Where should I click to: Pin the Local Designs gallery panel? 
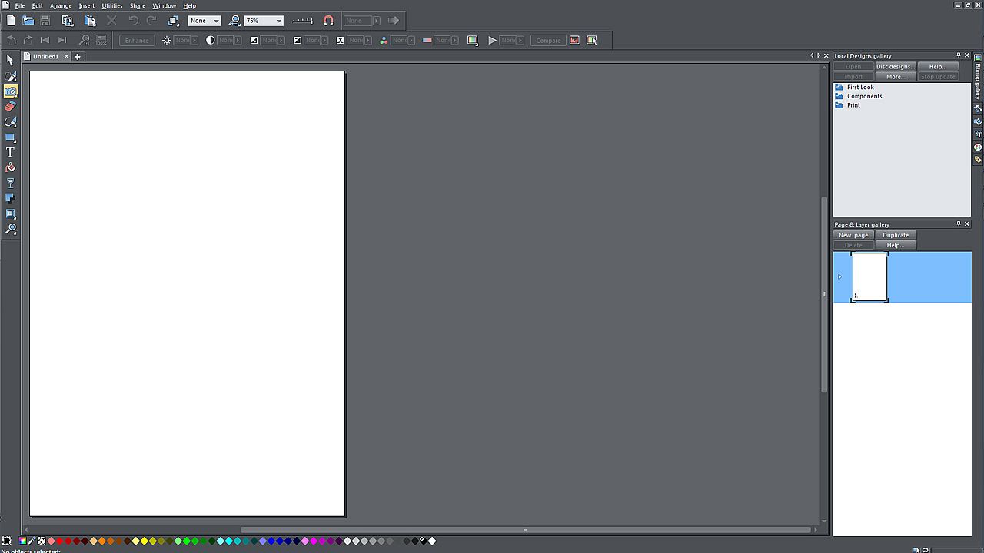click(958, 55)
